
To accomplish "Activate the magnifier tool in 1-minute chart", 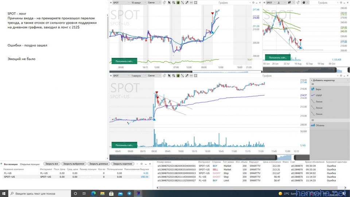I will click(174, 76).
